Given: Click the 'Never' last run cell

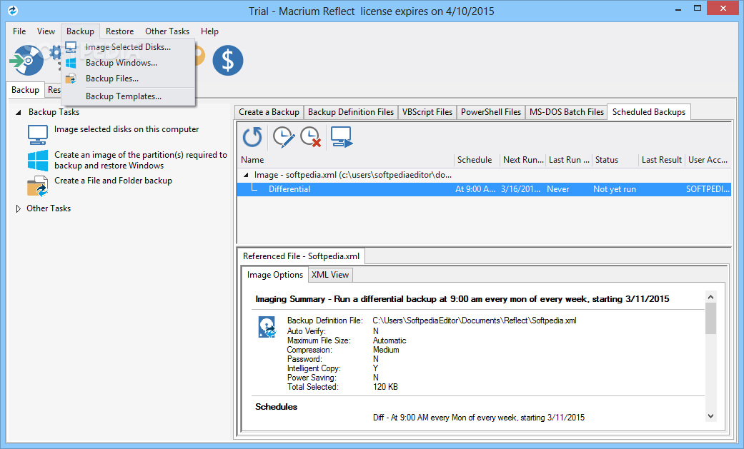Looking at the screenshot, I should (x=557, y=189).
